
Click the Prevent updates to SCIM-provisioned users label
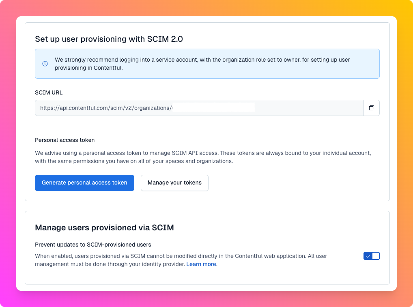tap(93, 245)
